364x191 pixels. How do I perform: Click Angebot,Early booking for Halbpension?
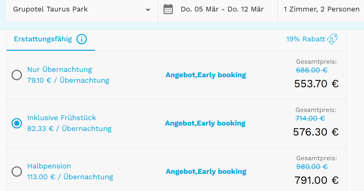tap(206, 171)
